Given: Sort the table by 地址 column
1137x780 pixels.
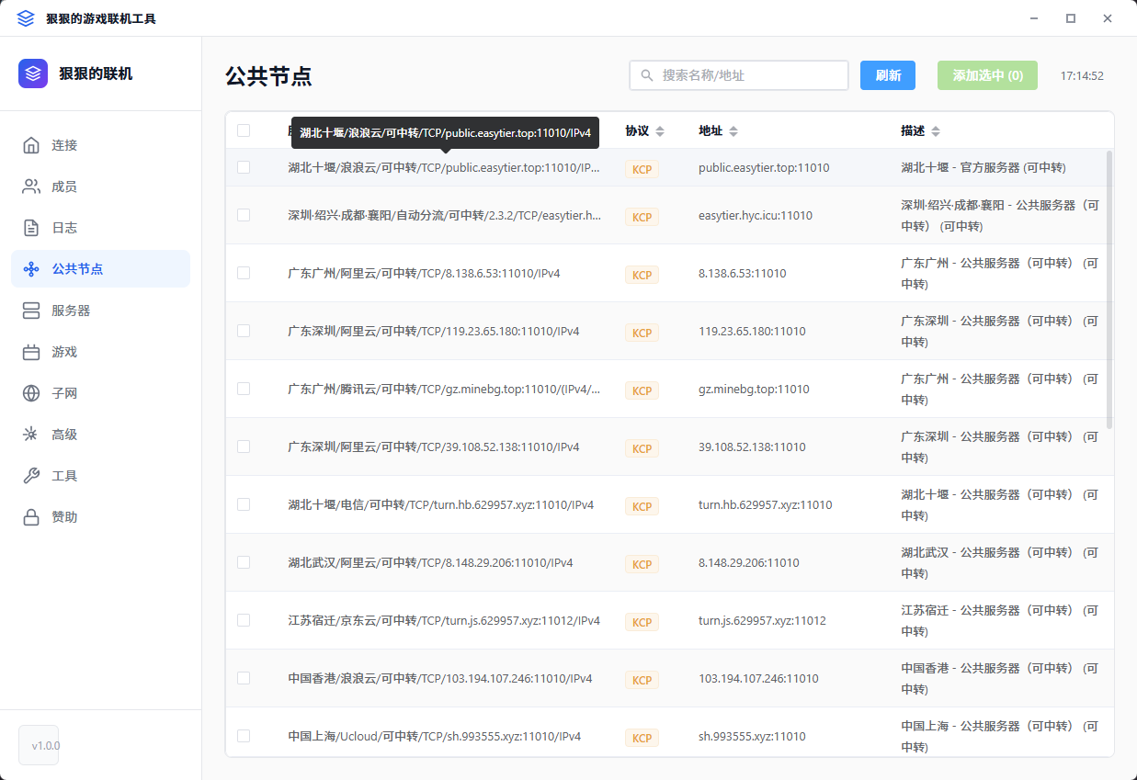Looking at the screenshot, I should click(x=733, y=131).
